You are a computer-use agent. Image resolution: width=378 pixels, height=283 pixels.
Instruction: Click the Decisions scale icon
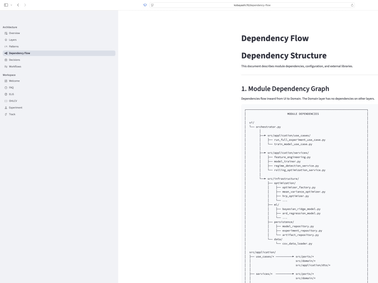click(6, 60)
